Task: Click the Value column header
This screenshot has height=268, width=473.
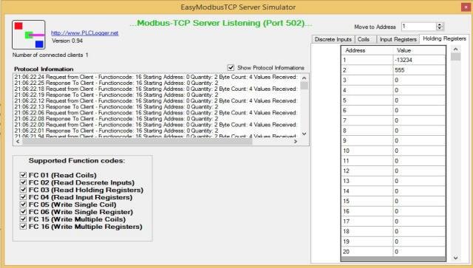Action: click(419, 50)
